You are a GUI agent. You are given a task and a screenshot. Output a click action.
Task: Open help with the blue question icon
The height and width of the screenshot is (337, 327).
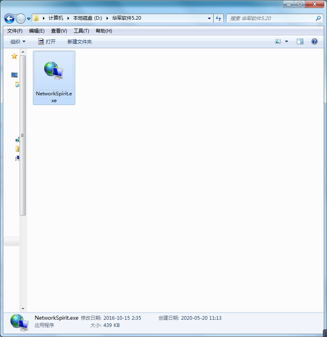[x=314, y=41]
